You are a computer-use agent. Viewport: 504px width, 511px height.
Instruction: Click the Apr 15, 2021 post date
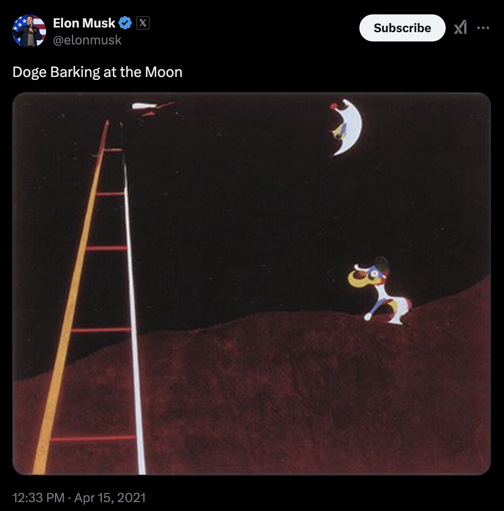[110, 497]
